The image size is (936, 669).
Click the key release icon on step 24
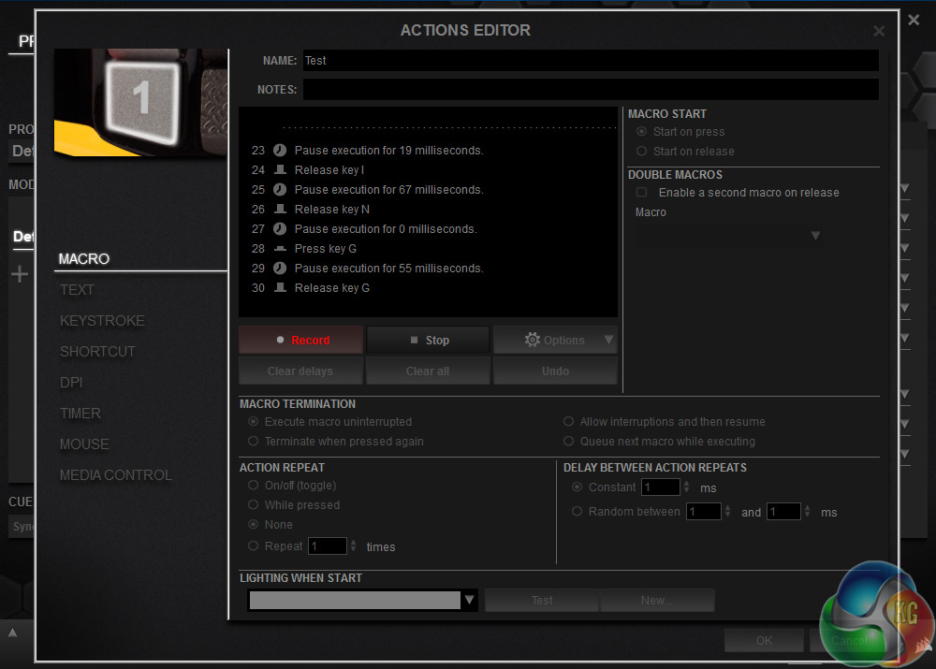pyautogui.click(x=279, y=170)
